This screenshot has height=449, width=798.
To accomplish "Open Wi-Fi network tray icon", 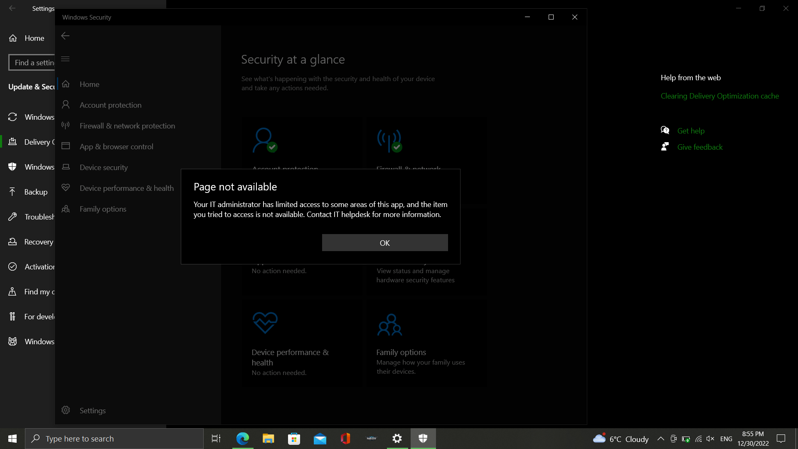I will pos(698,439).
